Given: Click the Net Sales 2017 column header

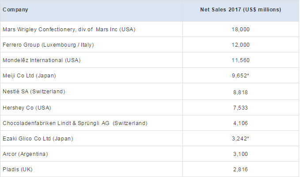Looking at the screenshot, I should 241,9.
